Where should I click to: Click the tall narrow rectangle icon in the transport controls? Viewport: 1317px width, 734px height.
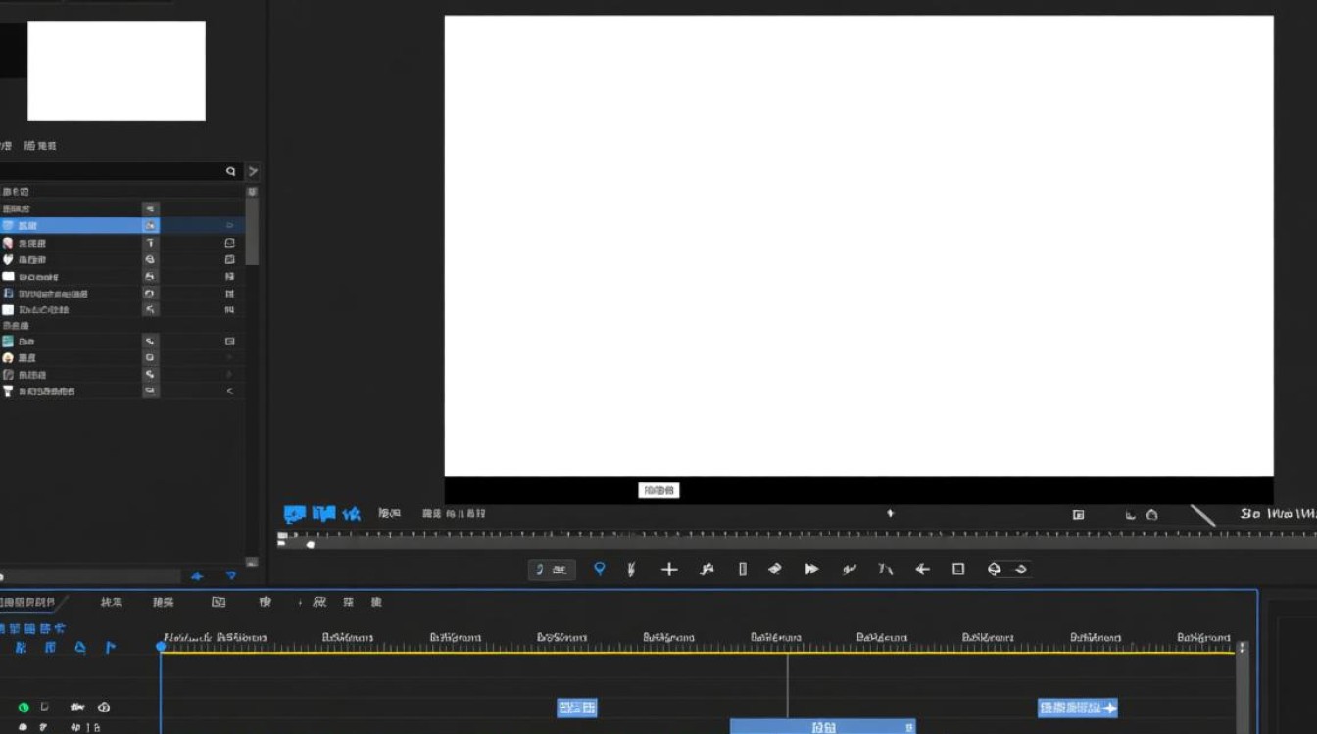[x=743, y=569]
